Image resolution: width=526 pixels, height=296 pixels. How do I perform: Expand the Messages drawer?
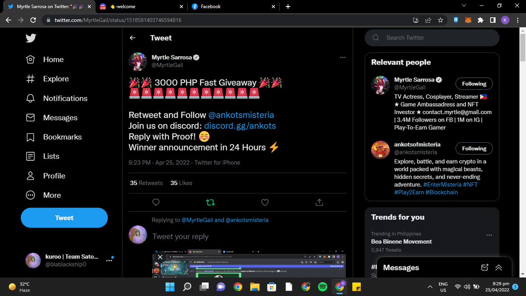pos(499,267)
